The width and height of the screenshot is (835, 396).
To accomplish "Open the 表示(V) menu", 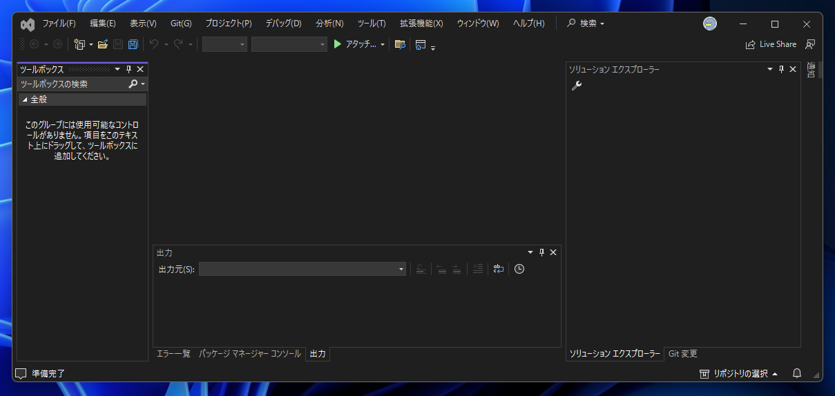I will [143, 23].
